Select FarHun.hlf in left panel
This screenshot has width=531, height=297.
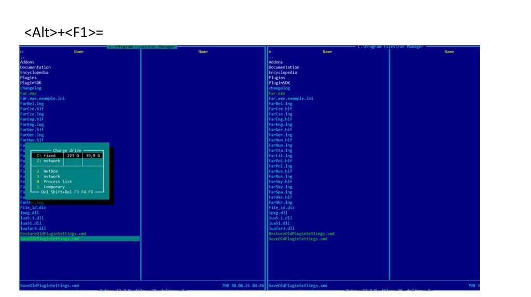tap(32, 140)
